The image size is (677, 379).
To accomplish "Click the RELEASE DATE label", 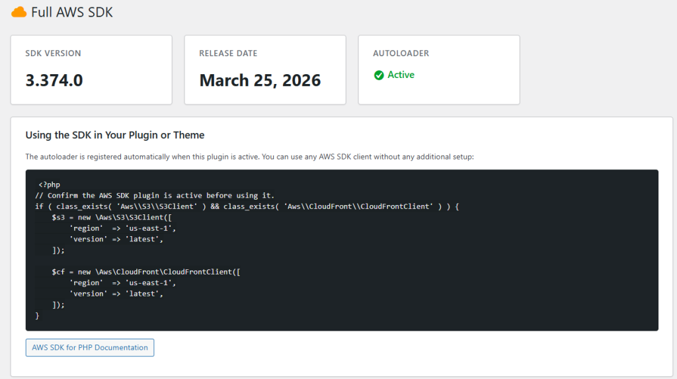I will pyautogui.click(x=228, y=53).
